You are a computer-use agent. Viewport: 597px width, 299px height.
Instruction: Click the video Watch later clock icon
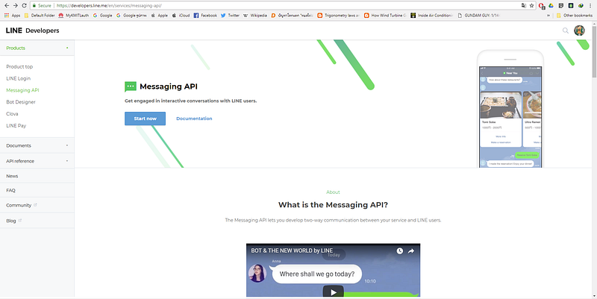point(399,251)
